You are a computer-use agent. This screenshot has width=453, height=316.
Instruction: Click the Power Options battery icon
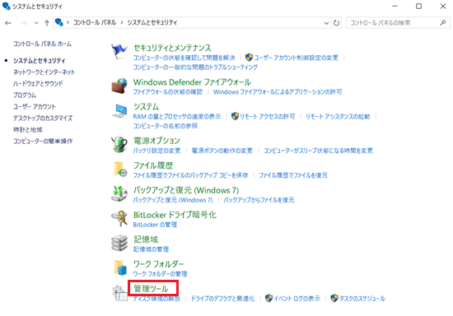(119, 144)
